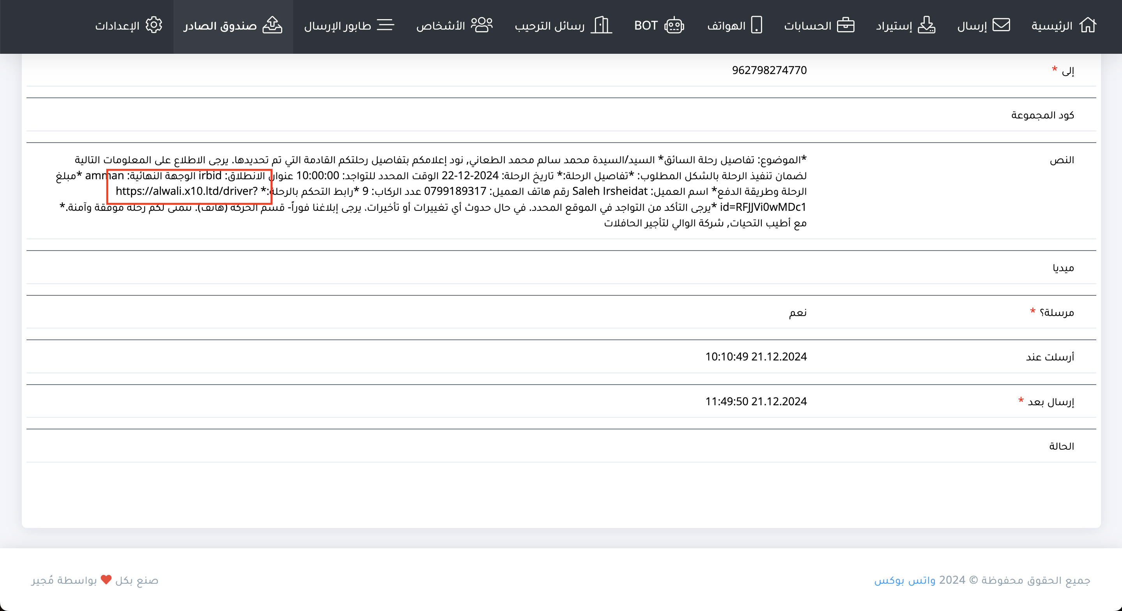The width and height of the screenshot is (1122, 611).
Task: Click the contacts people icon
Action: 482,25
